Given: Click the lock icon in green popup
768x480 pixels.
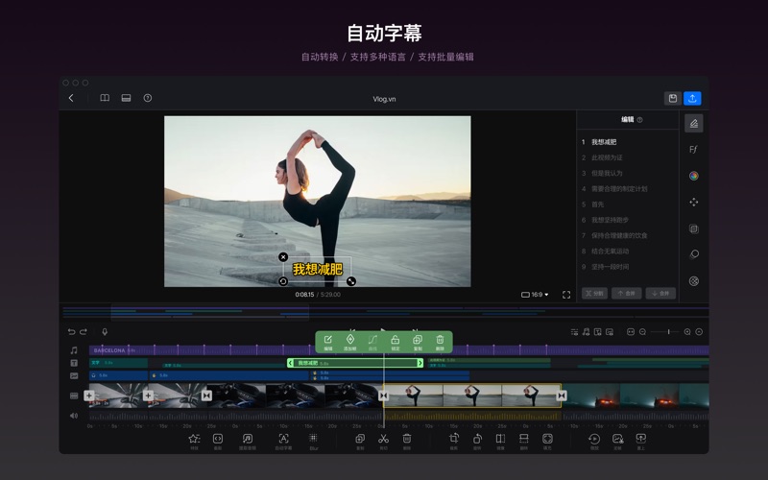Looking at the screenshot, I should tap(395, 340).
